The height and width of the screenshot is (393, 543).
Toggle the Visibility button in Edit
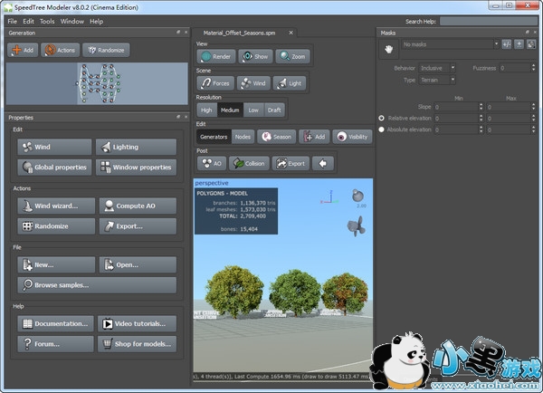click(352, 137)
